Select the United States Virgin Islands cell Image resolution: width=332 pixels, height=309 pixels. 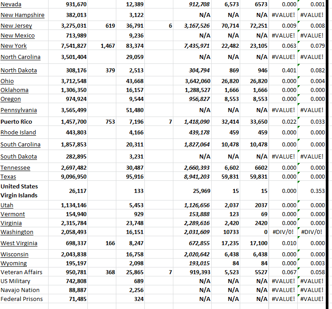point(19,191)
